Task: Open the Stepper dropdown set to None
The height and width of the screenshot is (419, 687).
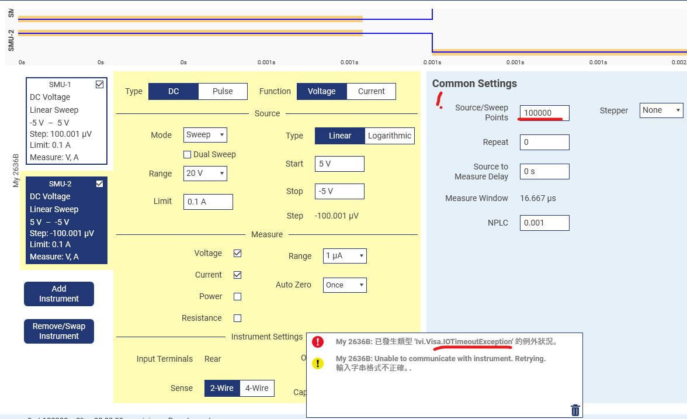Action: (x=661, y=110)
